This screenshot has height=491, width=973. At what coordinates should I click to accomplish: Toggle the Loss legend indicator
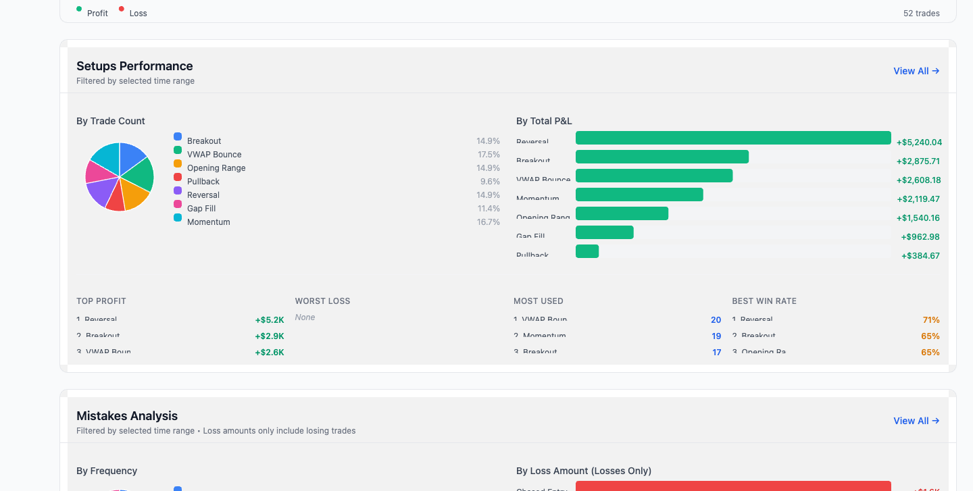coord(120,10)
